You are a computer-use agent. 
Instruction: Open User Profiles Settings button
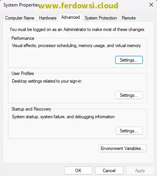pos(129,95)
